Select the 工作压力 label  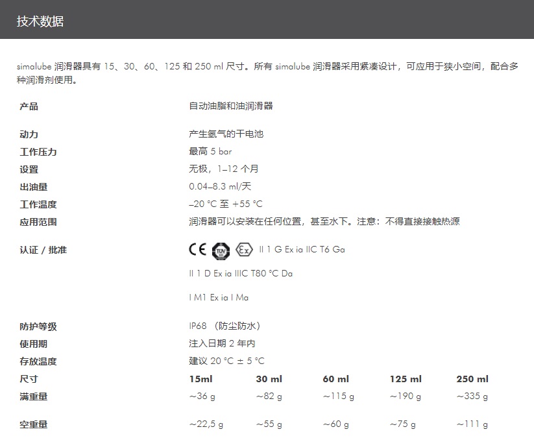[38, 152]
